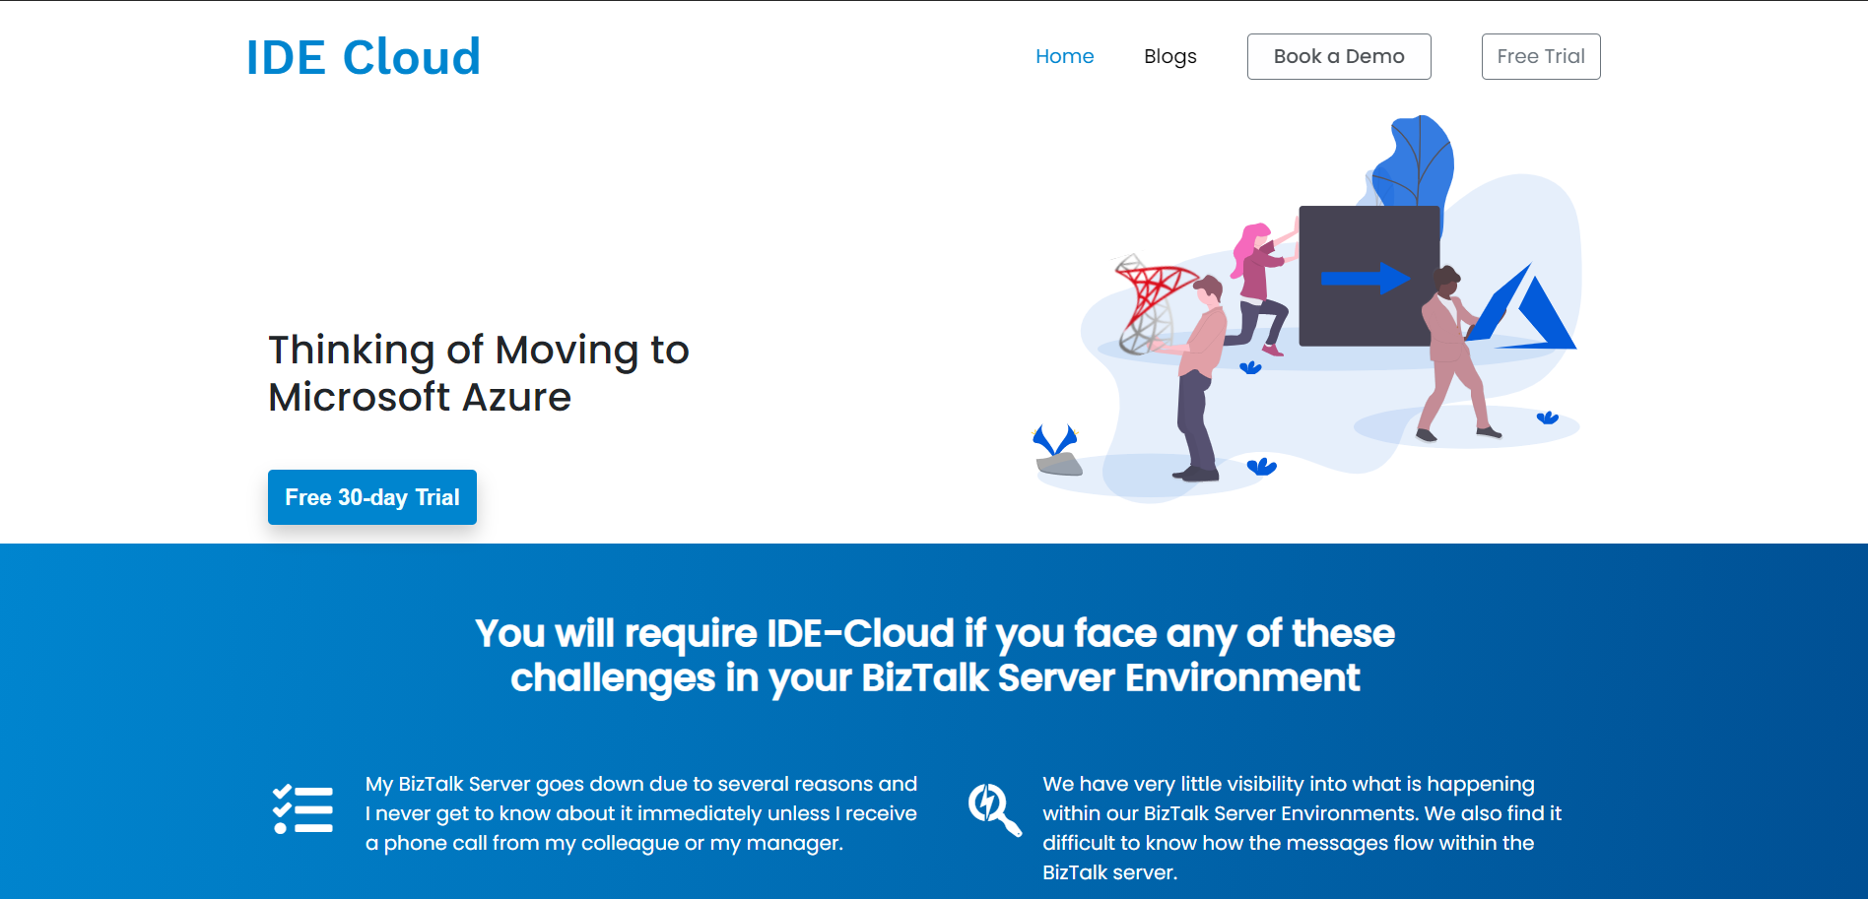Click the blue arrow on dark box
Screen dimensions: 1868x899
1365,279
